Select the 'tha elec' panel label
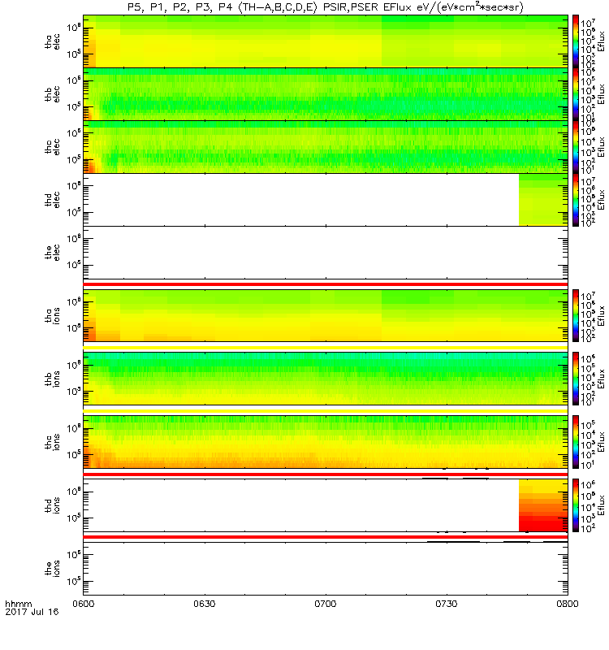 click(53, 42)
